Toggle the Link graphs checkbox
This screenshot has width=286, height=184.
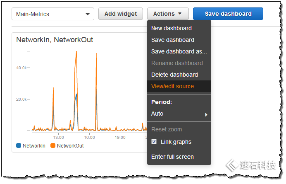[x=154, y=142]
